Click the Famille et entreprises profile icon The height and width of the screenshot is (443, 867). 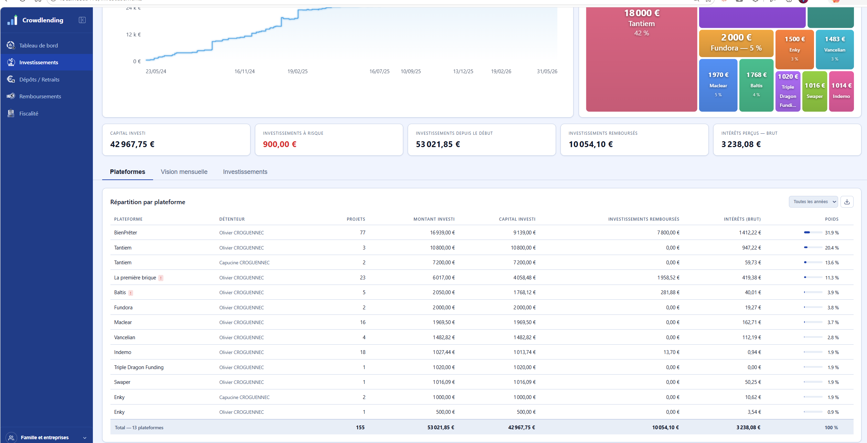click(x=11, y=438)
